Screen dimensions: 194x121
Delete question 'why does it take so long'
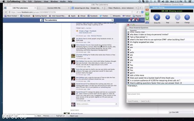(x=128, y=34)
